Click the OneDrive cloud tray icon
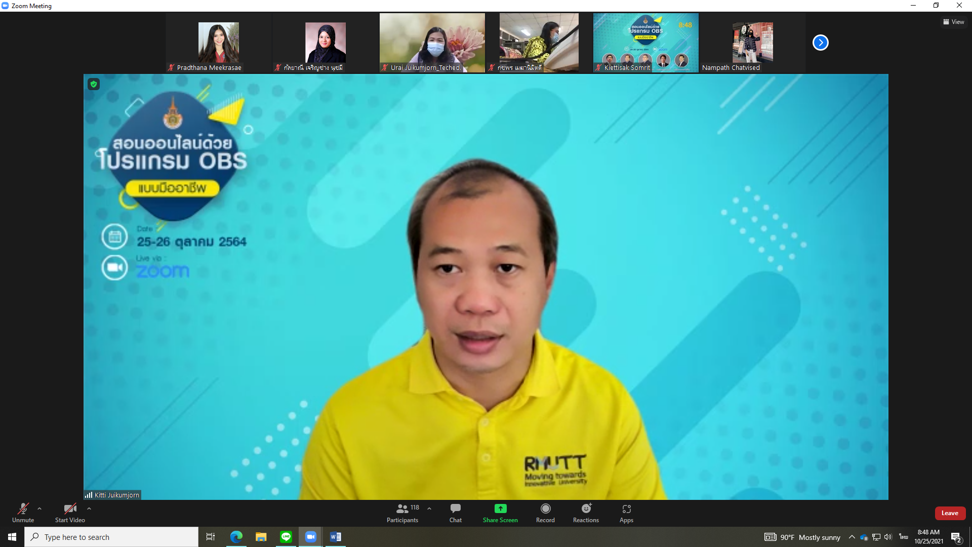This screenshot has width=972, height=547. pyautogui.click(x=864, y=537)
